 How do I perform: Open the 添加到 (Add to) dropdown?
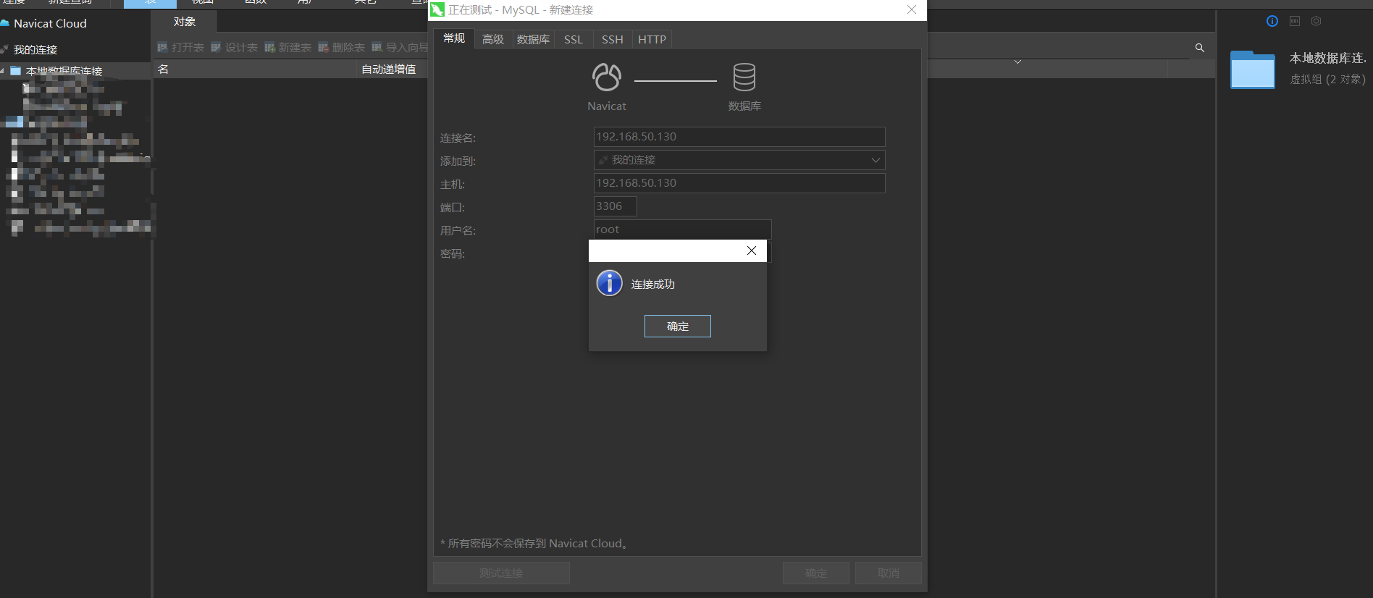(x=739, y=160)
